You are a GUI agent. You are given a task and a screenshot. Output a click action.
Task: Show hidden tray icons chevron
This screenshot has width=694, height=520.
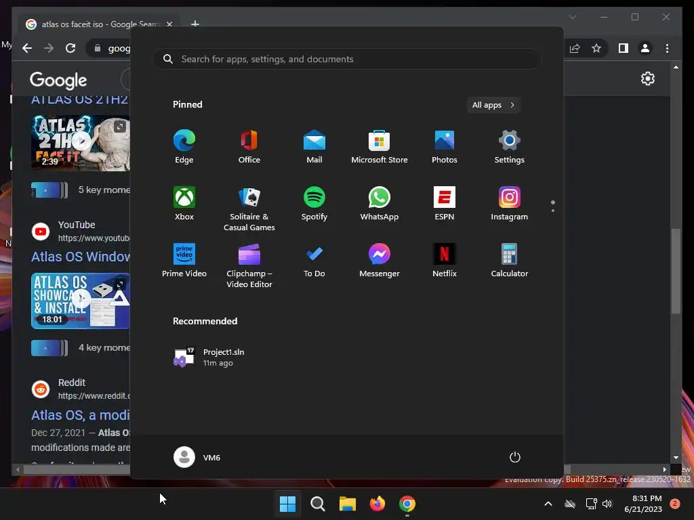tap(548, 504)
